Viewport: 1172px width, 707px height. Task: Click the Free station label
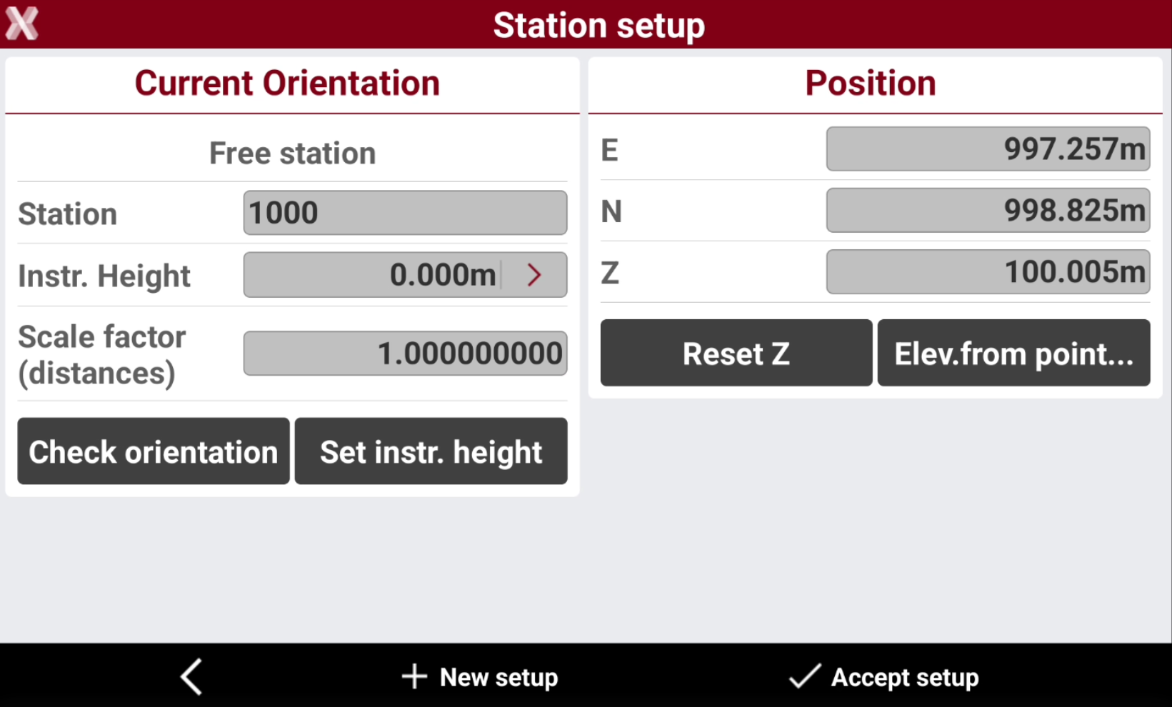pos(292,154)
